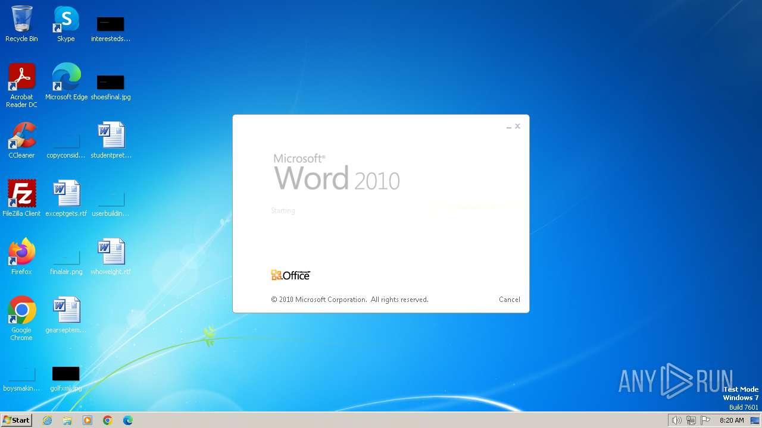Select the exceptgets.rtf document
The width and height of the screenshot is (762, 428).
(66, 199)
